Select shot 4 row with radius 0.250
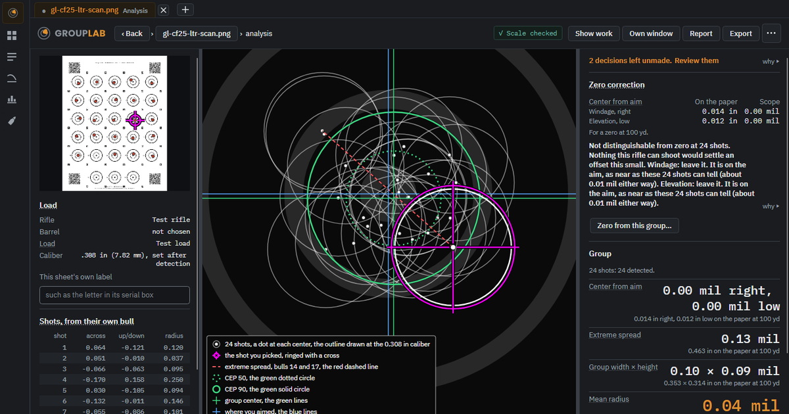The width and height of the screenshot is (789, 414). [114, 379]
